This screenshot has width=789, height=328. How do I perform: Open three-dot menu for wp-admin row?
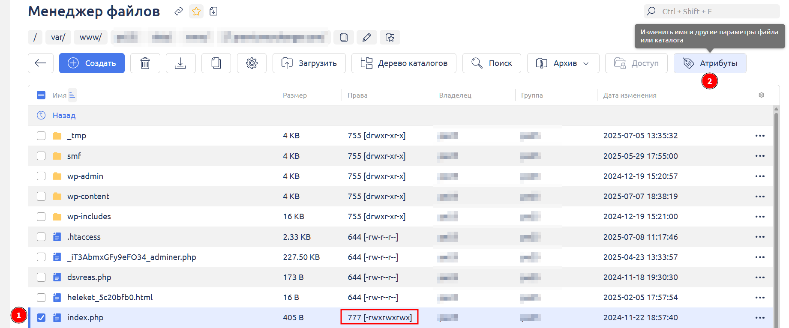coord(760,176)
